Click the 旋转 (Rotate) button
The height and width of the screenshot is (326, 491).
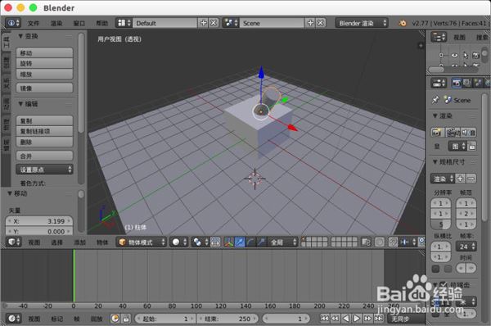(44, 64)
